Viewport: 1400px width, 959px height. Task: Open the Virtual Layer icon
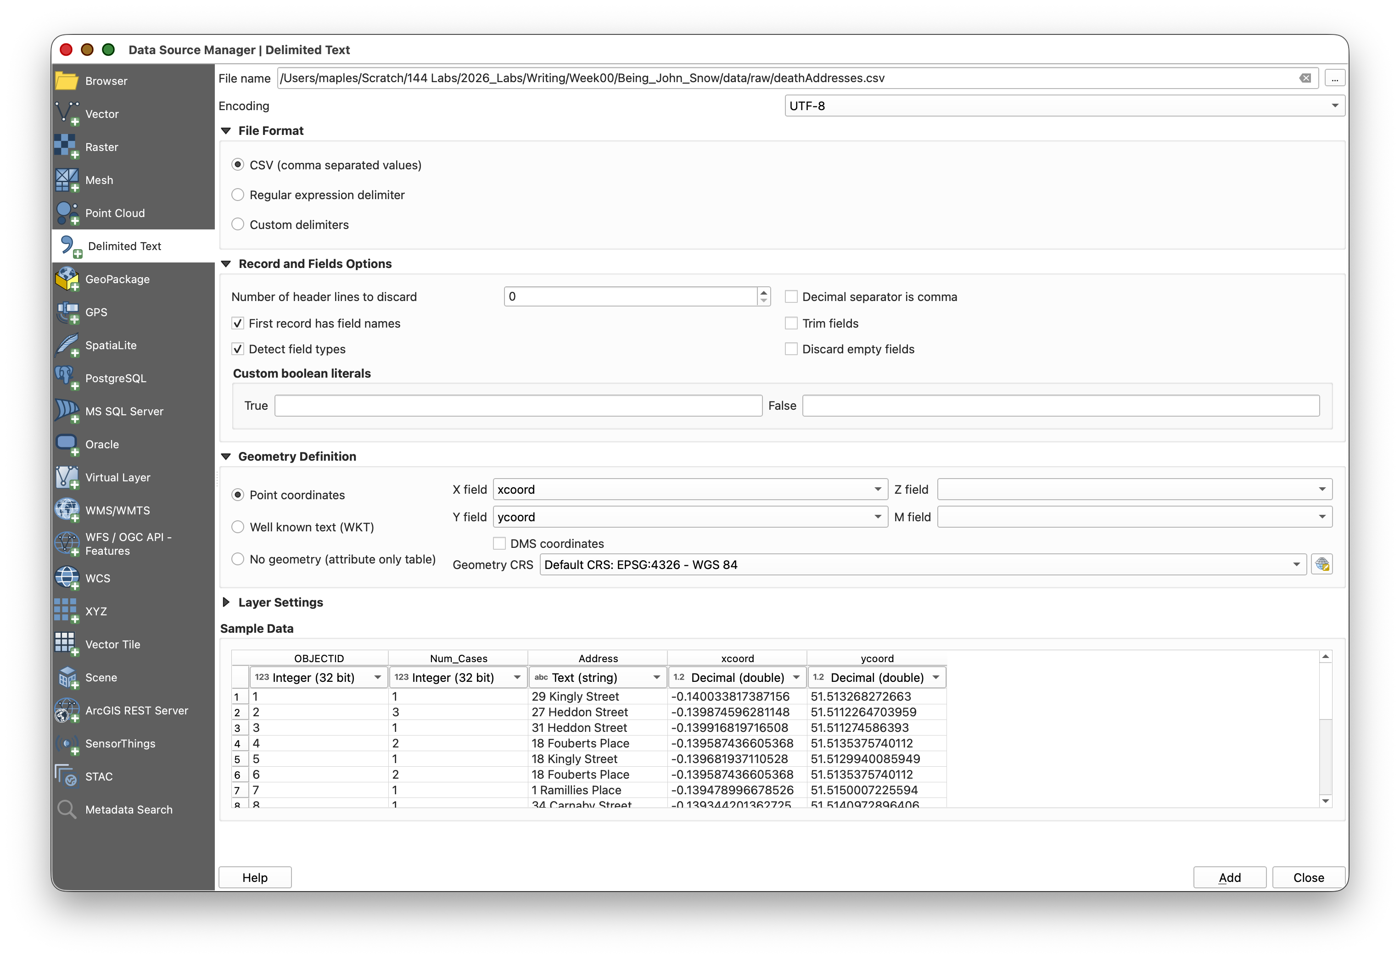(x=67, y=477)
